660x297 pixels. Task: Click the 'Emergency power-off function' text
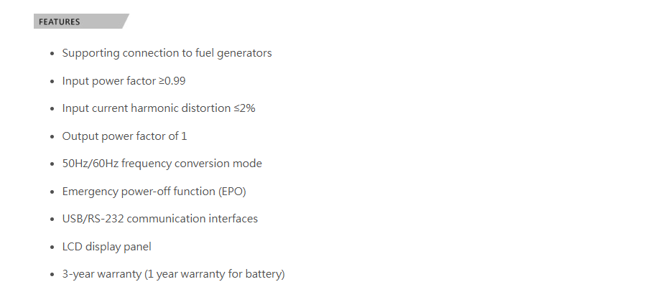pos(137,192)
